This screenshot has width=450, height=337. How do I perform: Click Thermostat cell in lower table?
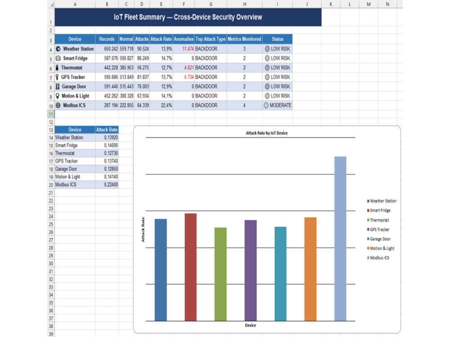point(75,153)
